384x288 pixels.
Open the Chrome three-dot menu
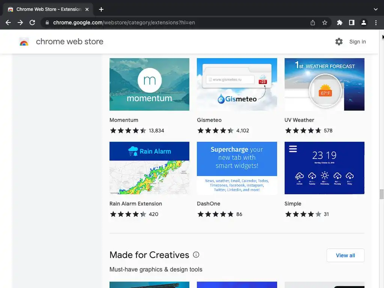click(376, 22)
